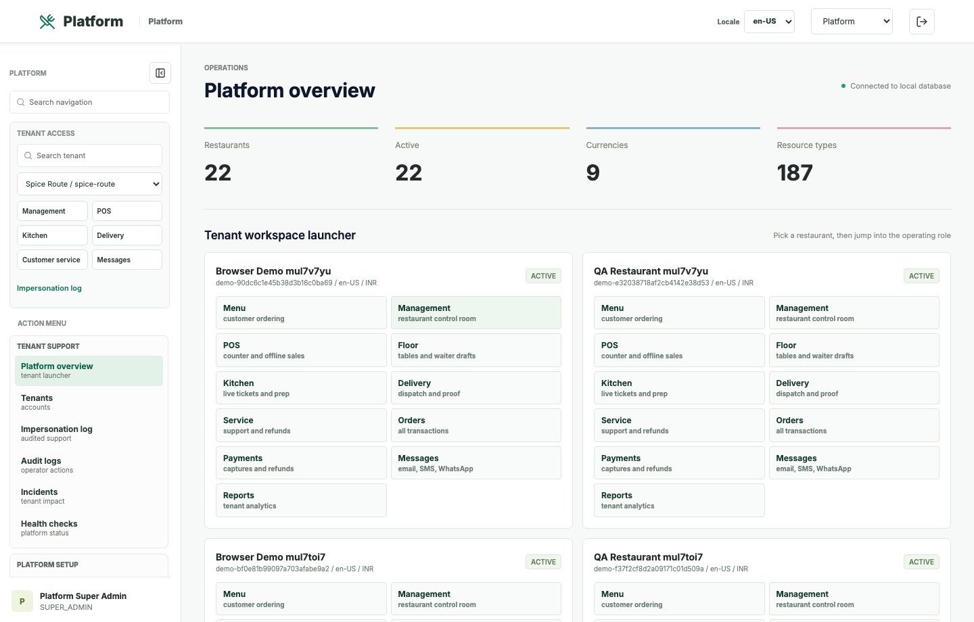Click the Search navigation field

[x=89, y=102]
